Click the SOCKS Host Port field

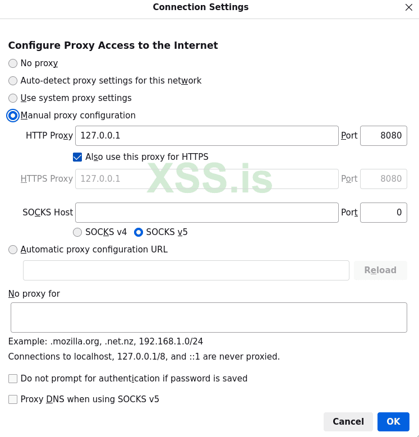click(383, 213)
